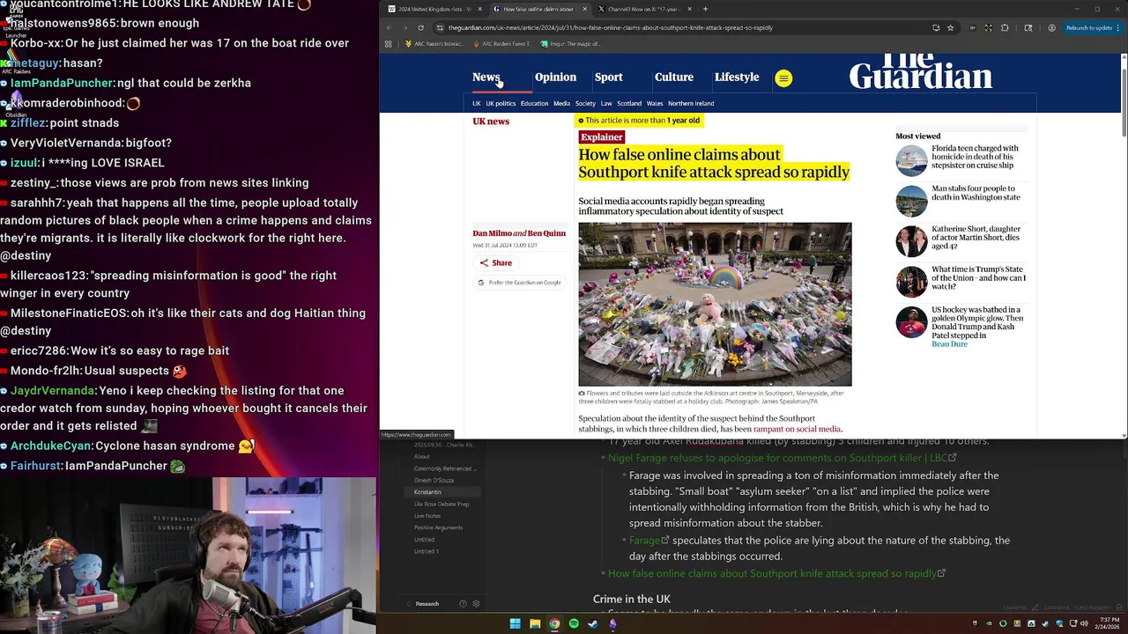Open Scotland subsection link
1128x634 pixels.
click(629, 103)
